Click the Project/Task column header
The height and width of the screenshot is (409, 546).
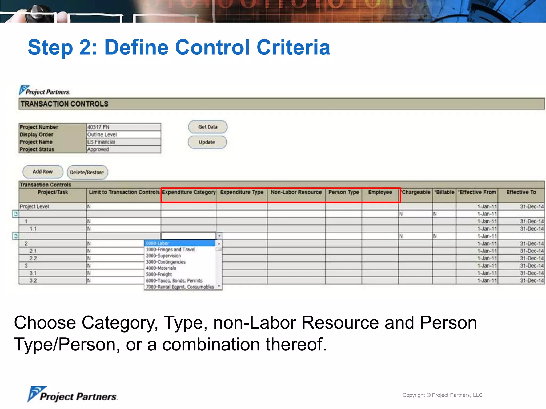point(53,195)
